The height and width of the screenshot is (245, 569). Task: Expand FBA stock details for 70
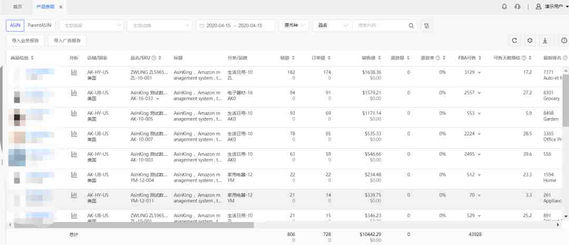[479, 195]
